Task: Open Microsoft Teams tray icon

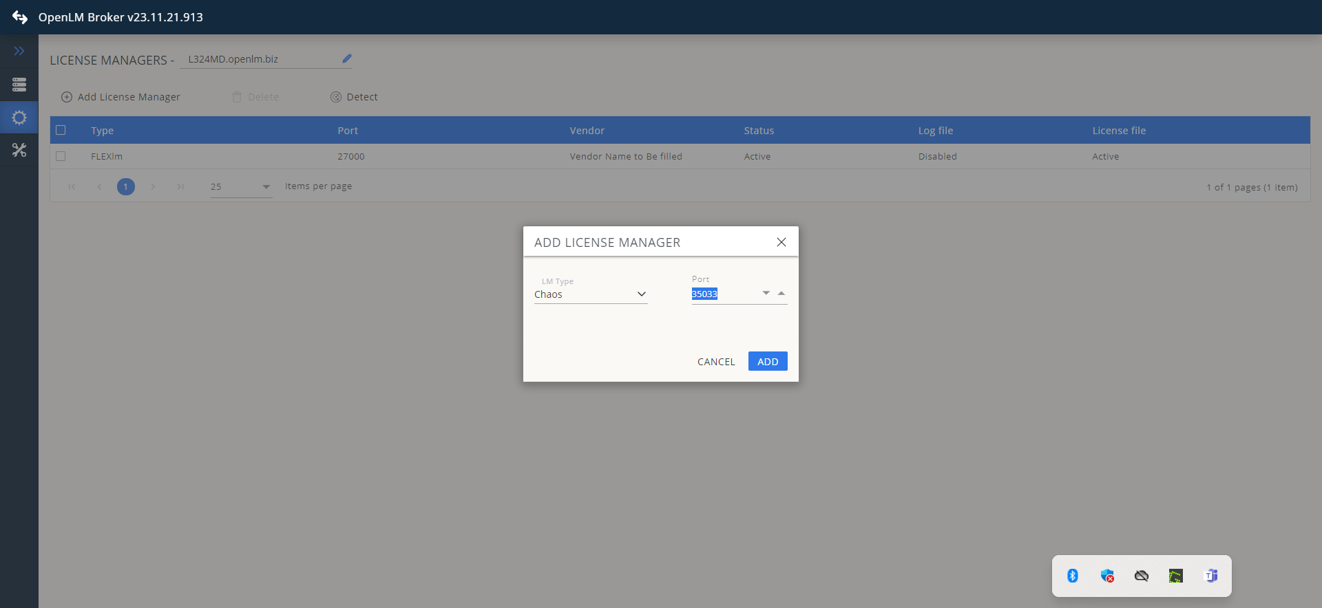Action: tap(1210, 576)
